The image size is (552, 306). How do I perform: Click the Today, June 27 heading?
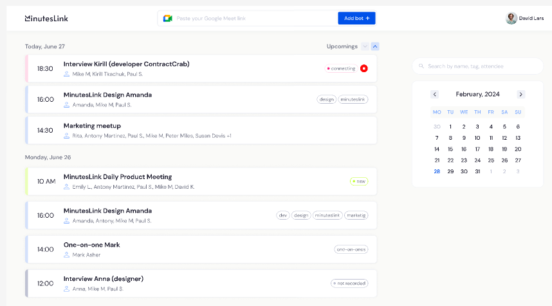pyautogui.click(x=44, y=46)
